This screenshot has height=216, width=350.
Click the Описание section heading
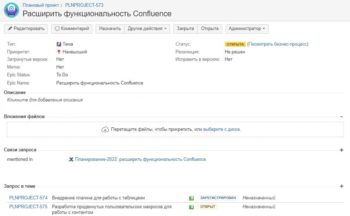click(x=15, y=93)
